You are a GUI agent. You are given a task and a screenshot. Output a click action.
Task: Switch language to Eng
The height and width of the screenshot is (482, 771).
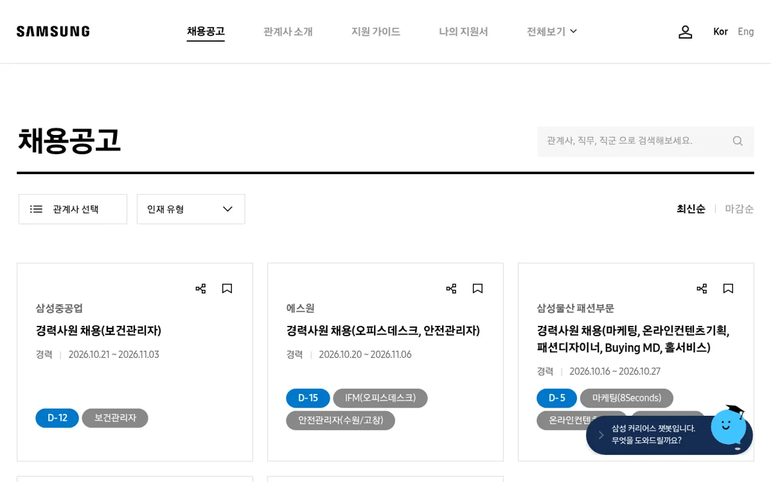click(746, 31)
